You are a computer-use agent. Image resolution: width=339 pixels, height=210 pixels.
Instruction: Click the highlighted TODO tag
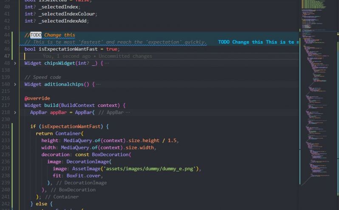pos(36,35)
